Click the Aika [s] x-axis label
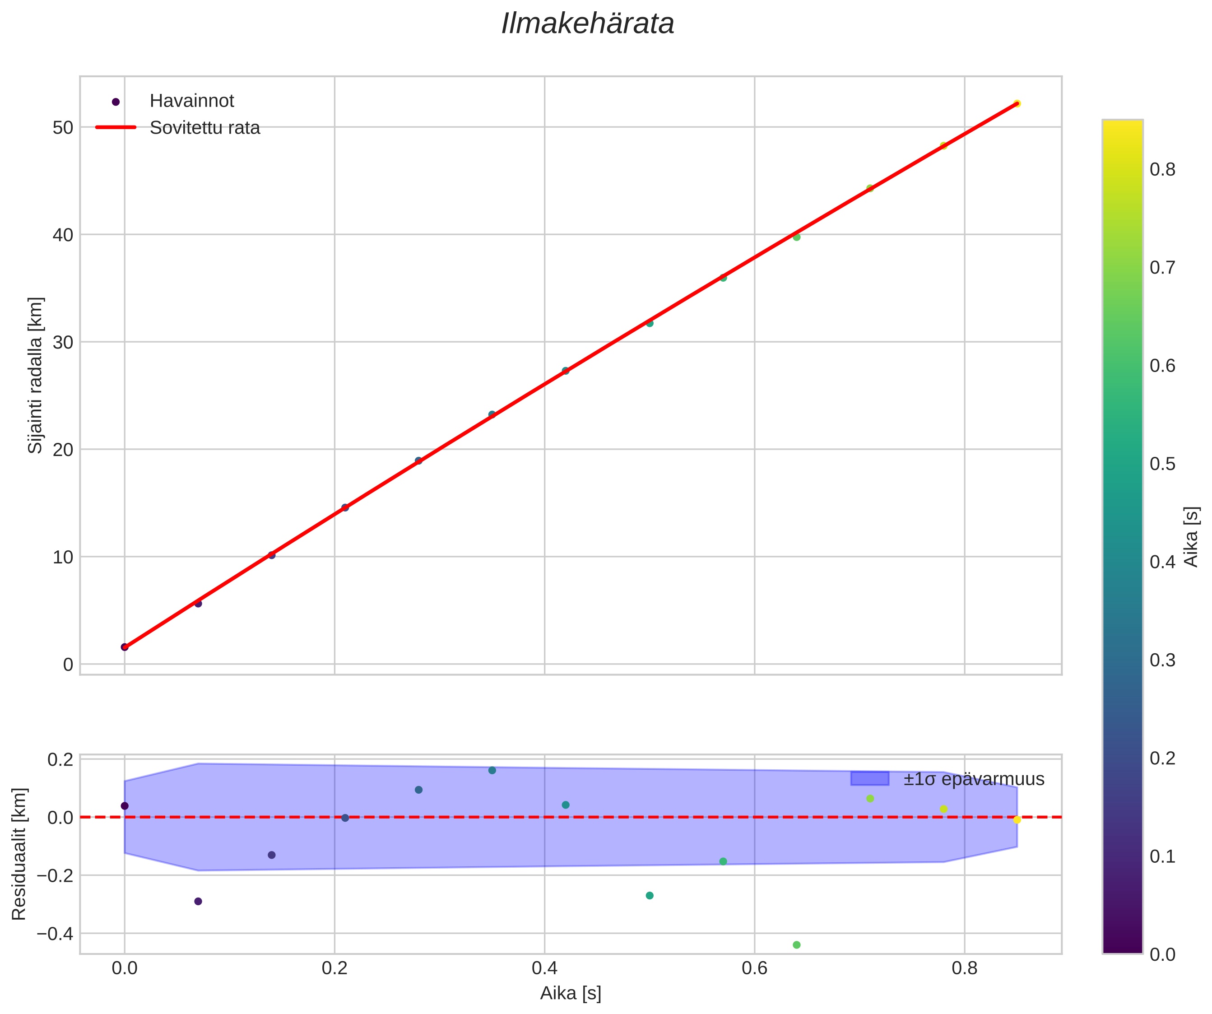The width and height of the screenshot is (1212, 1014). 570,993
